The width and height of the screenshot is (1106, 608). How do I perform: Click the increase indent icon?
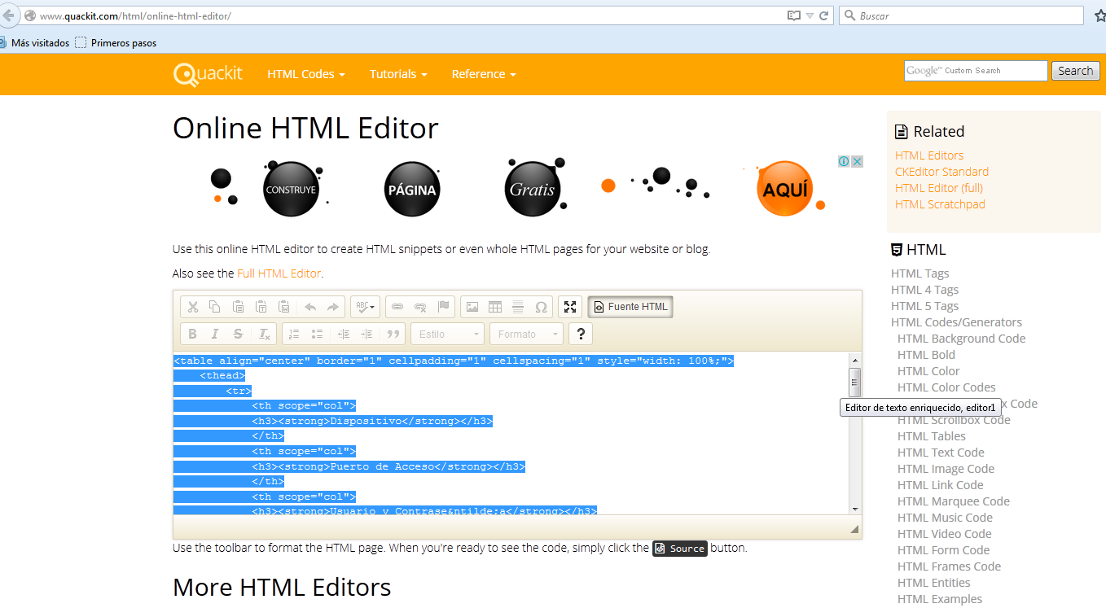click(366, 334)
